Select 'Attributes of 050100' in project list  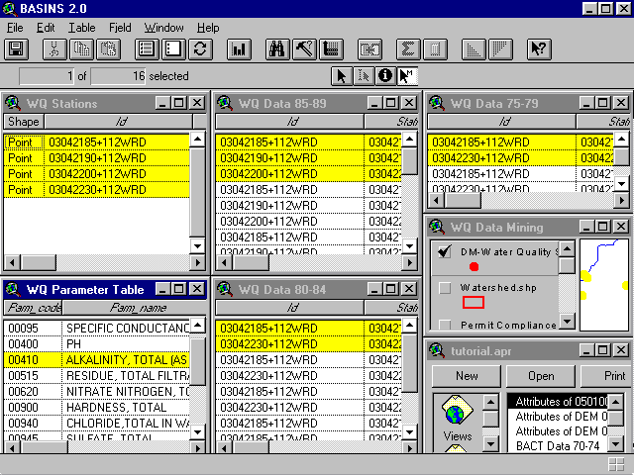point(557,402)
